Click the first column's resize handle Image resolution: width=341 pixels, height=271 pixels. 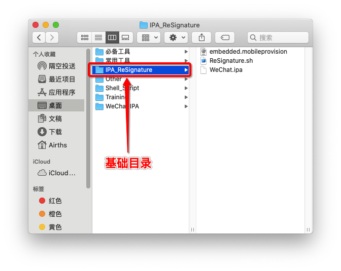tap(192, 229)
